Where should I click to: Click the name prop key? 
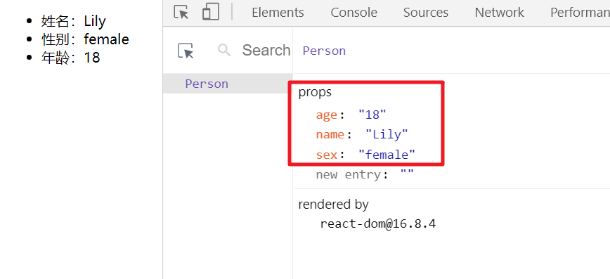coord(330,135)
